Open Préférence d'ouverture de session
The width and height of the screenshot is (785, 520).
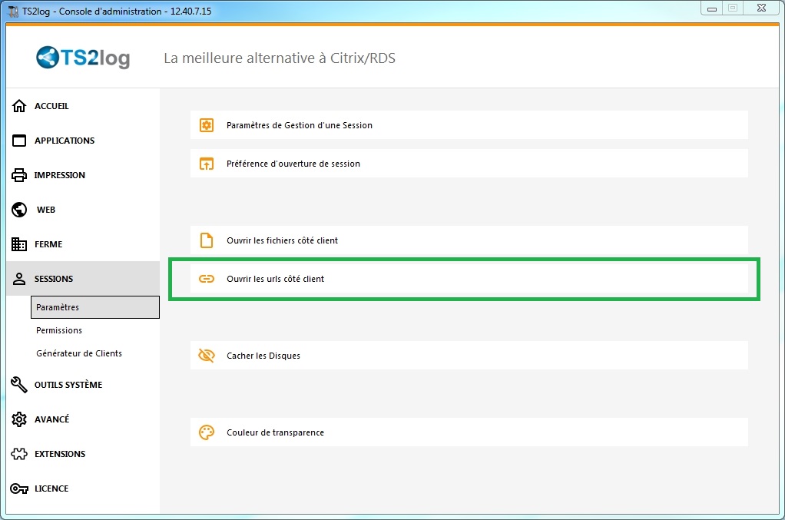pyautogui.click(x=469, y=164)
